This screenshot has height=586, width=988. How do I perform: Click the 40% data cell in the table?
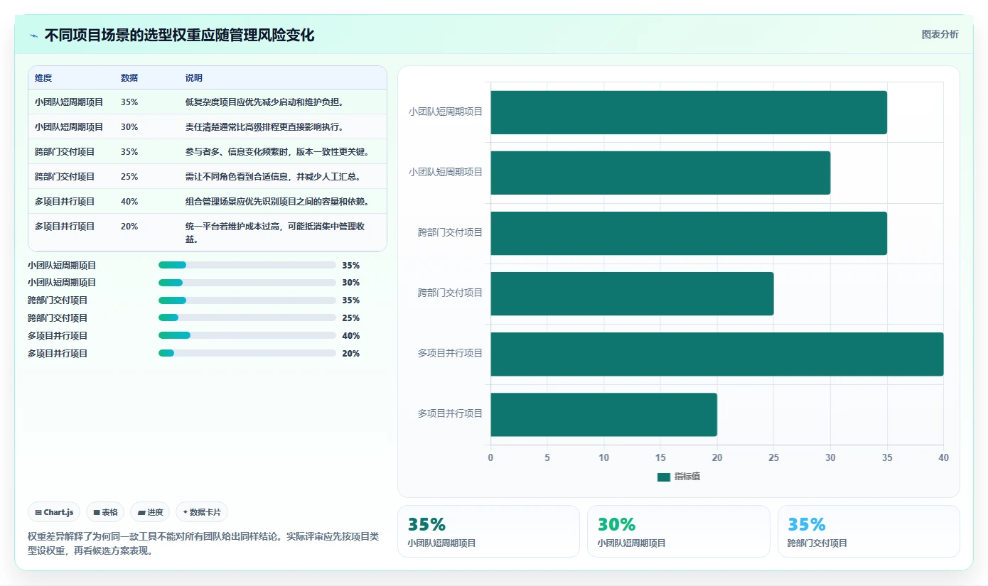pos(129,202)
